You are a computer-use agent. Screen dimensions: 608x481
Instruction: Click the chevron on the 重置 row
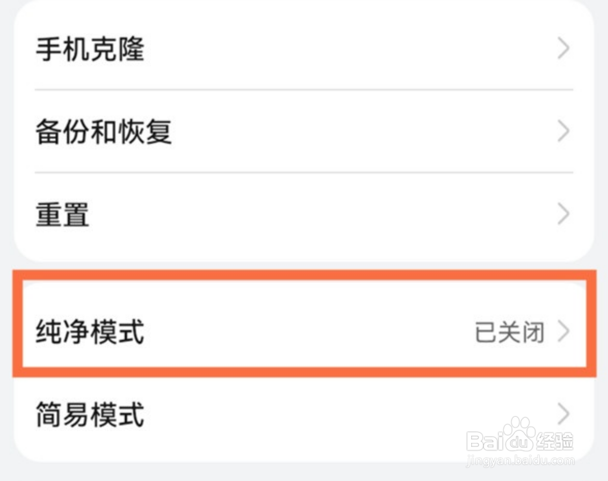(x=563, y=214)
